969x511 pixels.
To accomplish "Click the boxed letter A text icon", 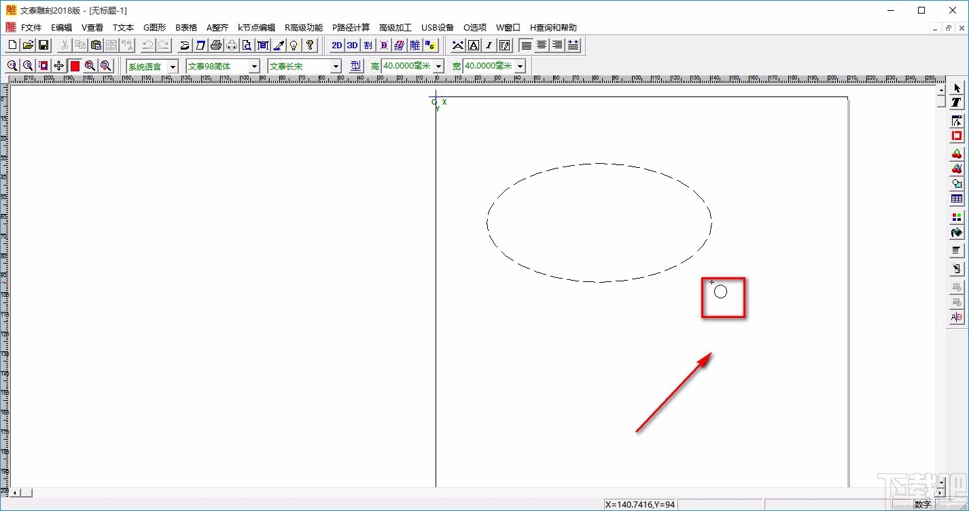I will (x=474, y=45).
